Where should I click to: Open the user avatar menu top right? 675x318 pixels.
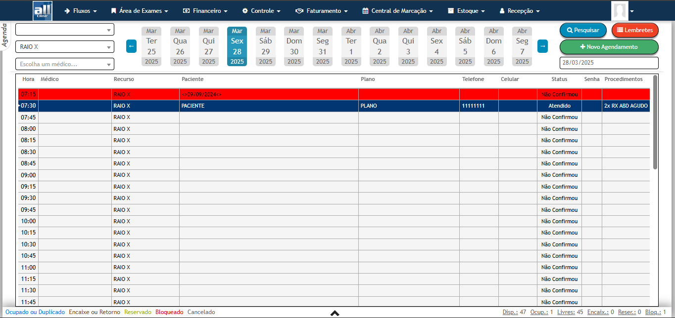[621, 10]
